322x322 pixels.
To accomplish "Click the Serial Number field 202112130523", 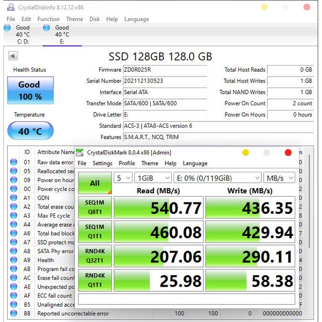I will point(165,81).
